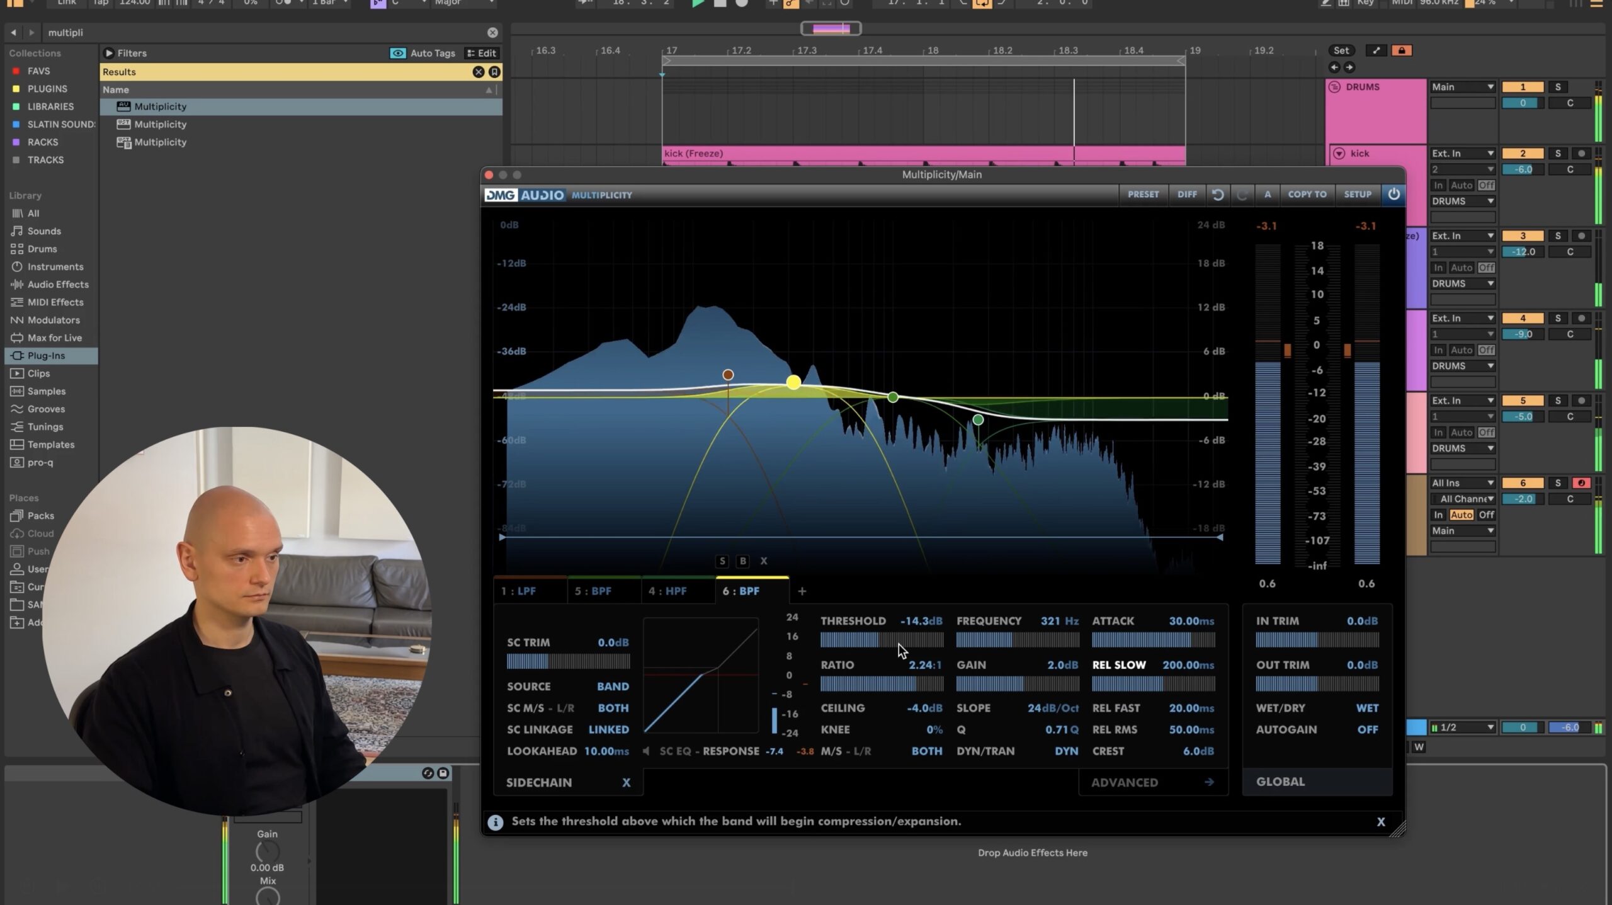Collapse the kick track with its fold arrow
This screenshot has height=905, width=1612.
tap(1339, 153)
